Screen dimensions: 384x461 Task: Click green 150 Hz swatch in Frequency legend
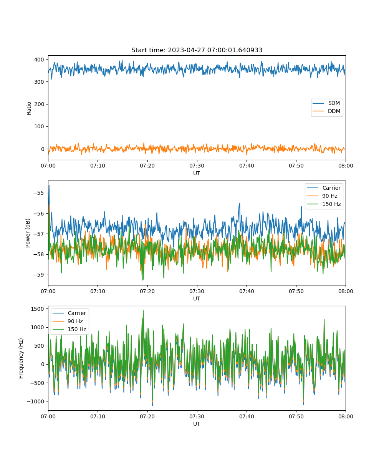coord(58,330)
